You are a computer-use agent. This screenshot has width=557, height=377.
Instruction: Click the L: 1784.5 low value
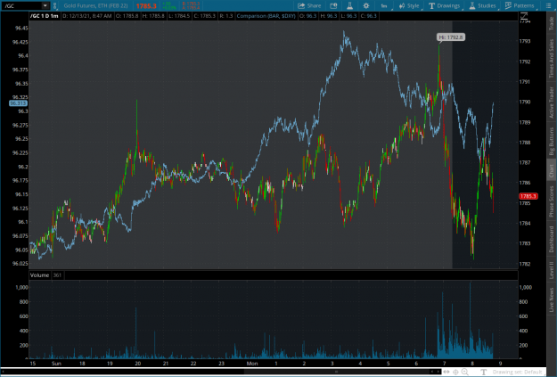179,16
